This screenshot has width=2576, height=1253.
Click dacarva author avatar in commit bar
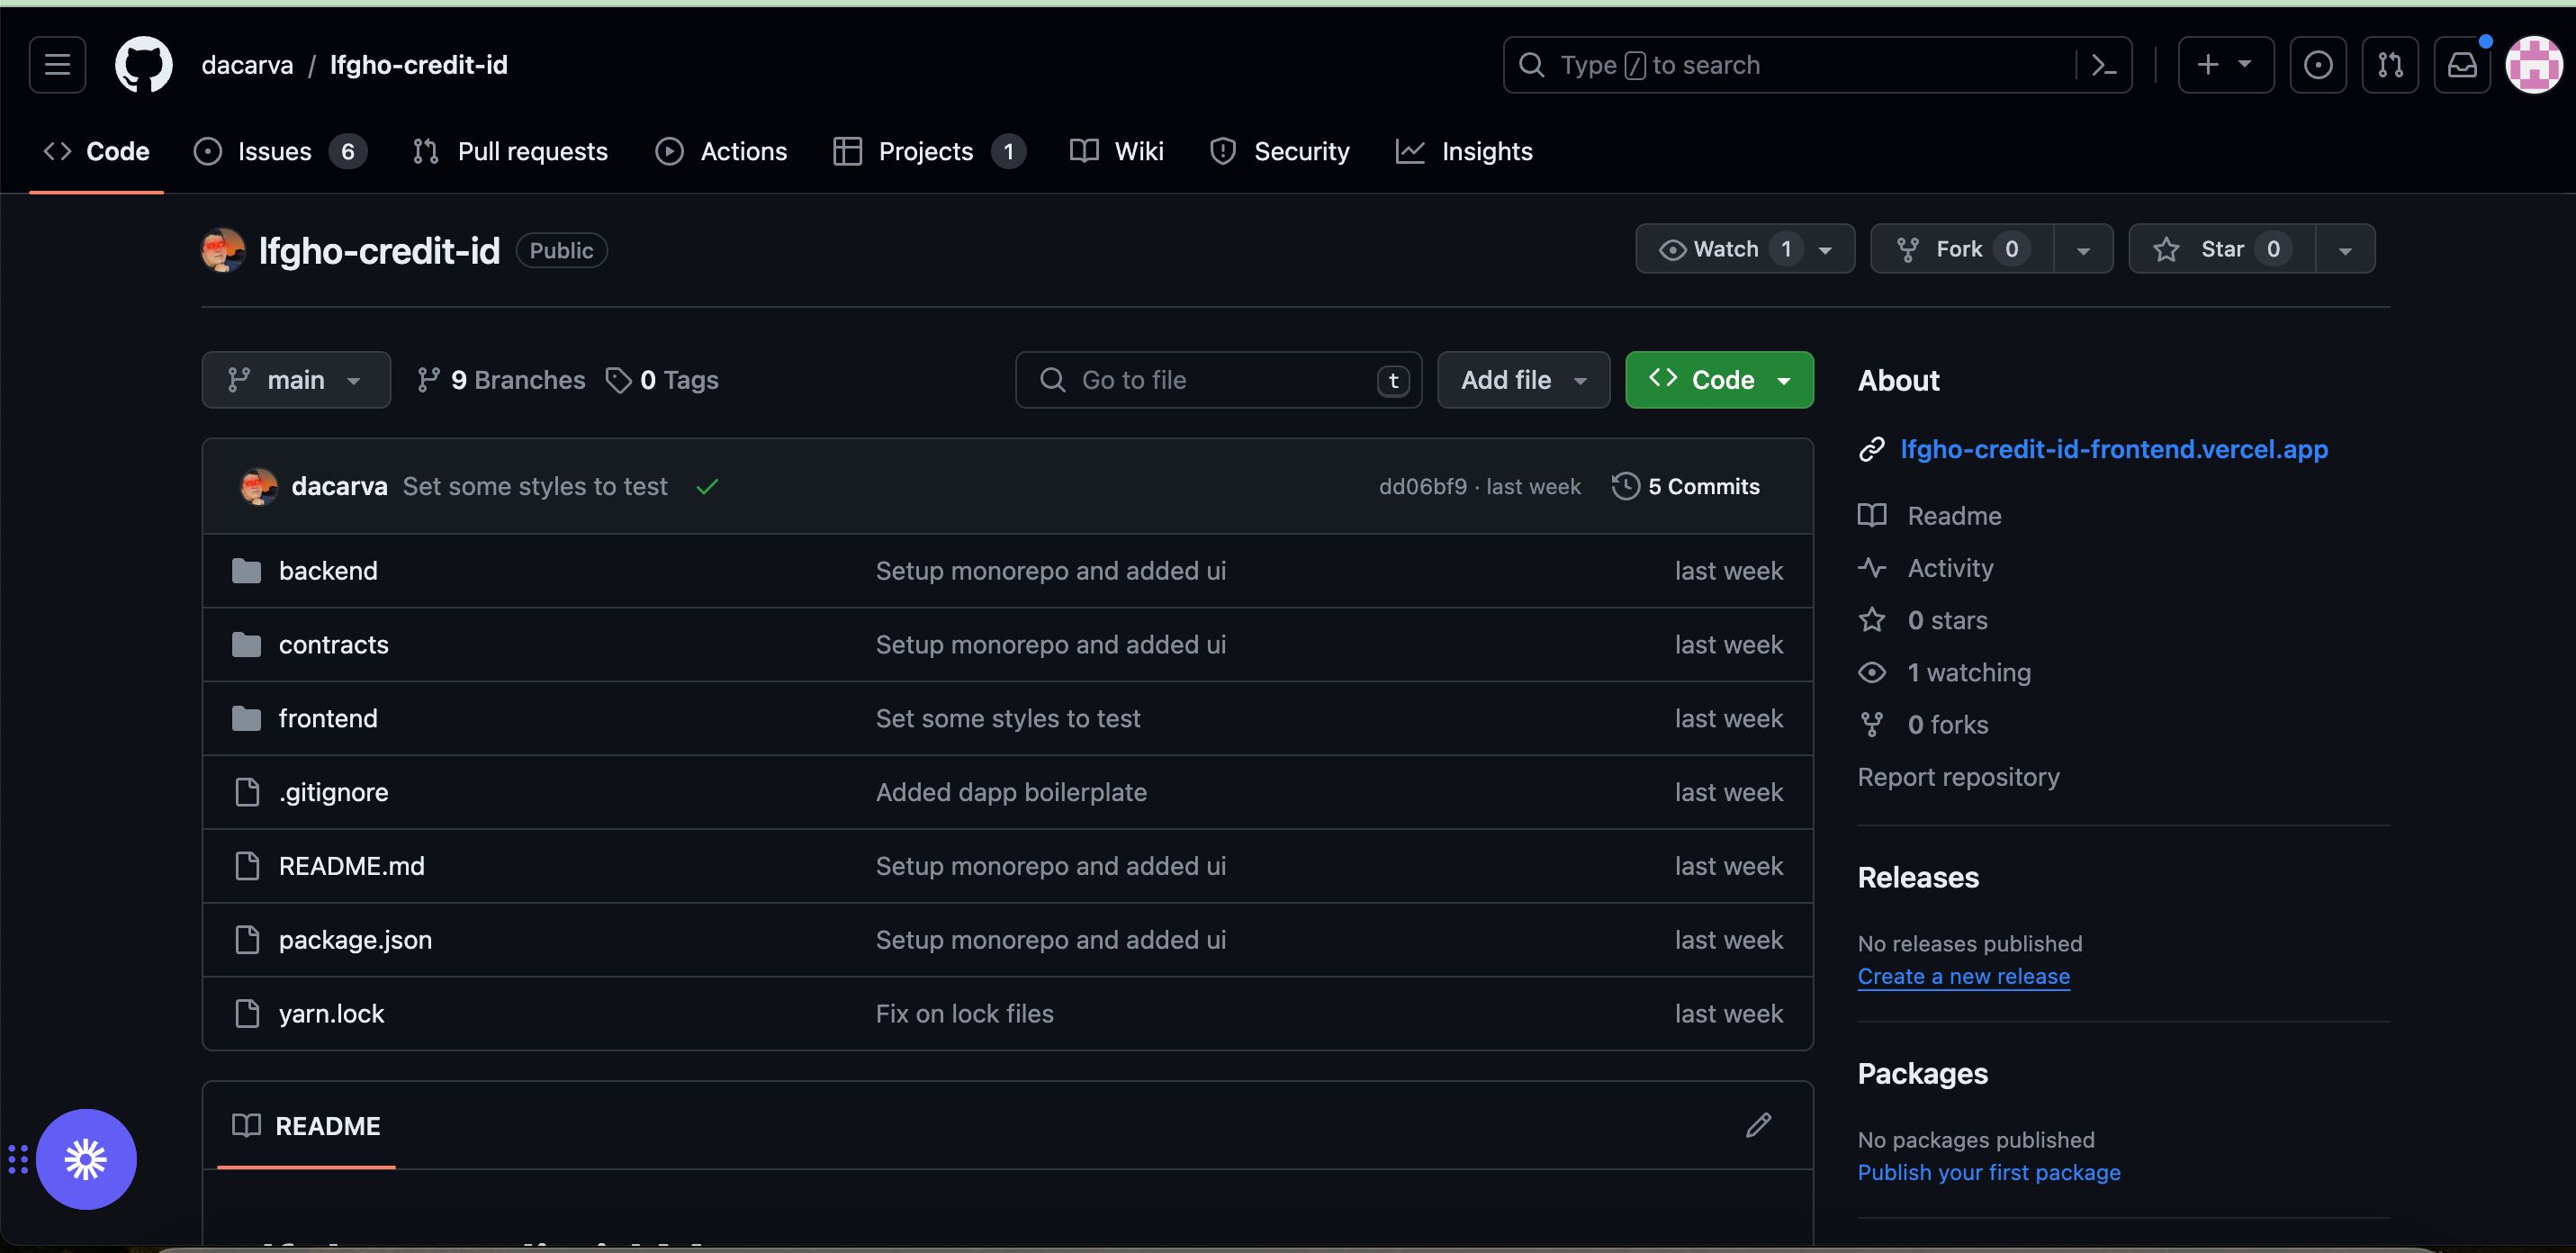pos(259,487)
